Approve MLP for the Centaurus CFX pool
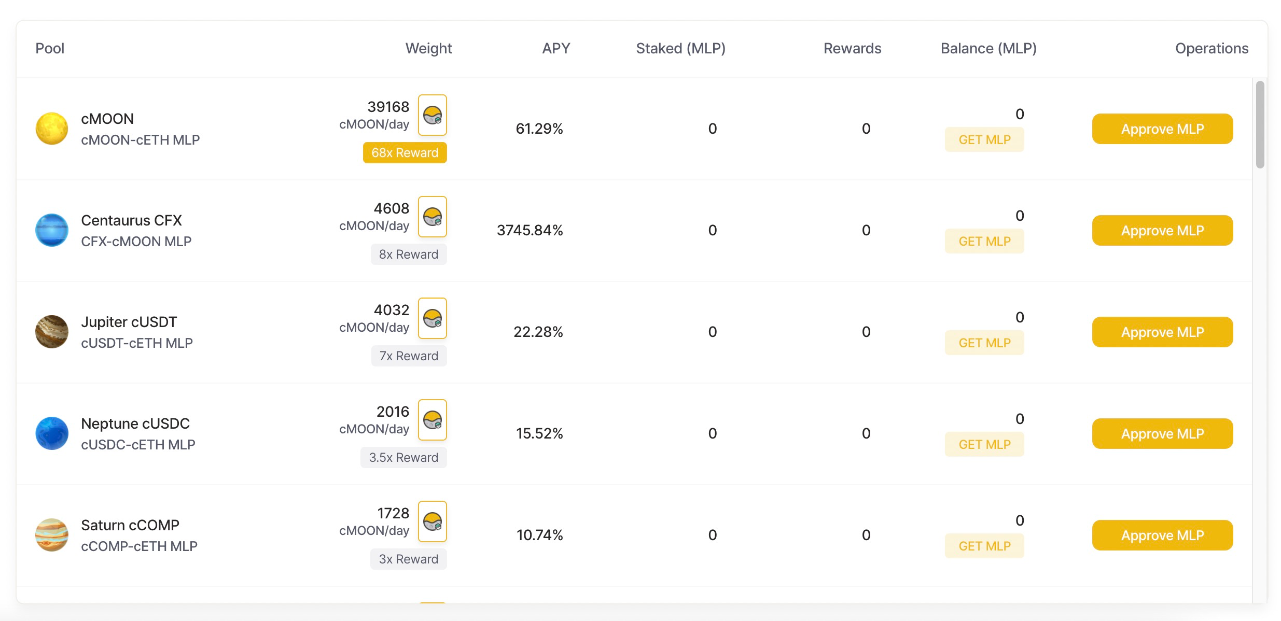 [1162, 231]
